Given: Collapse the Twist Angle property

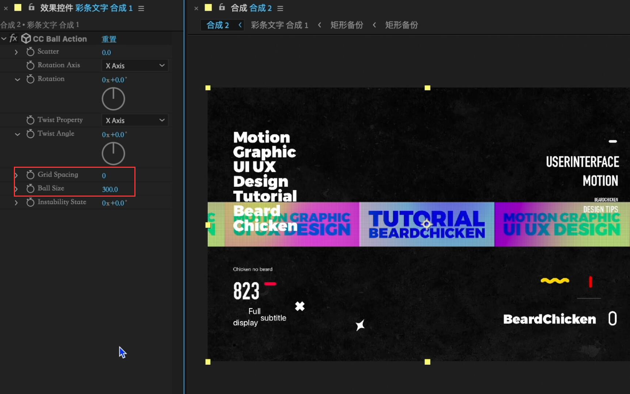Looking at the screenshot, I should [17, 134].
